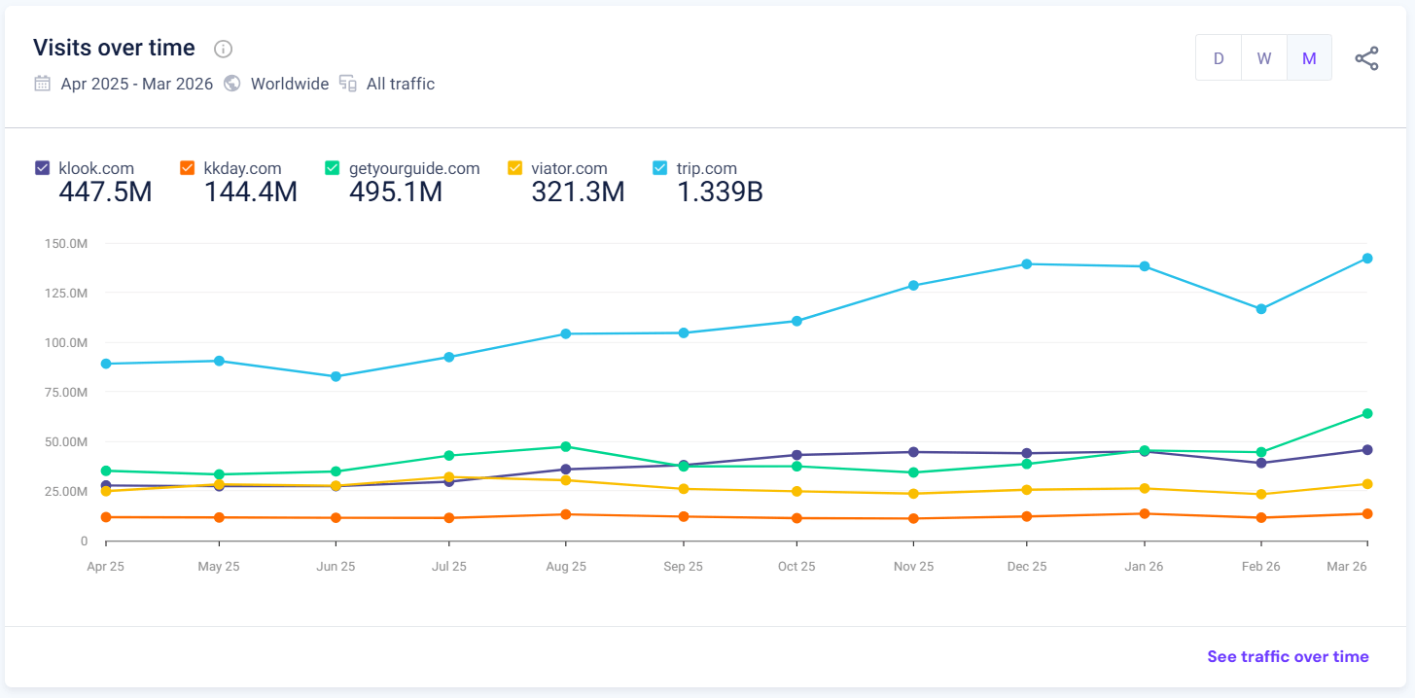Click trip.com data point for Feb 26
This screenshot has width=1415, height=698.
click(x=1261, y=309)
